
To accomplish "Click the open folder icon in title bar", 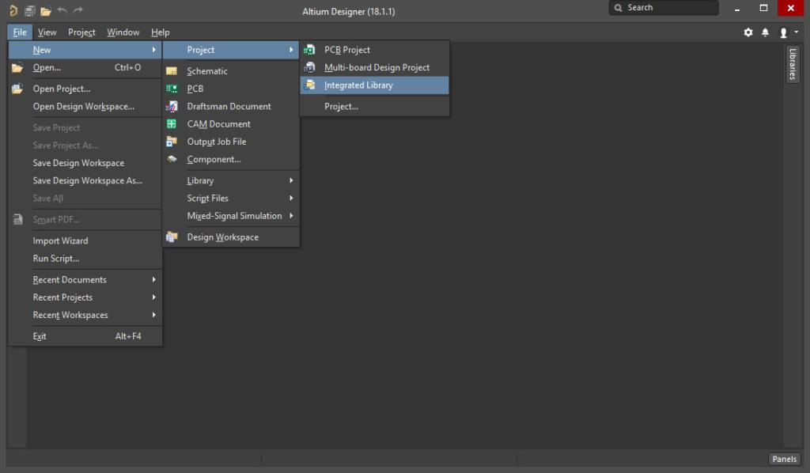I will point(46,11).
